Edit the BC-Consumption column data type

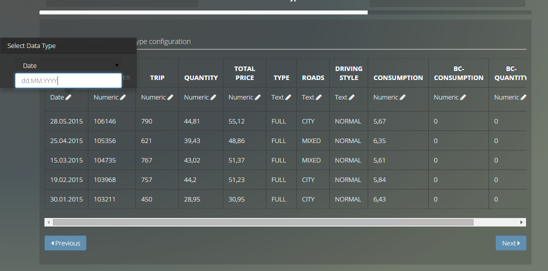click(x=463, y=97)
